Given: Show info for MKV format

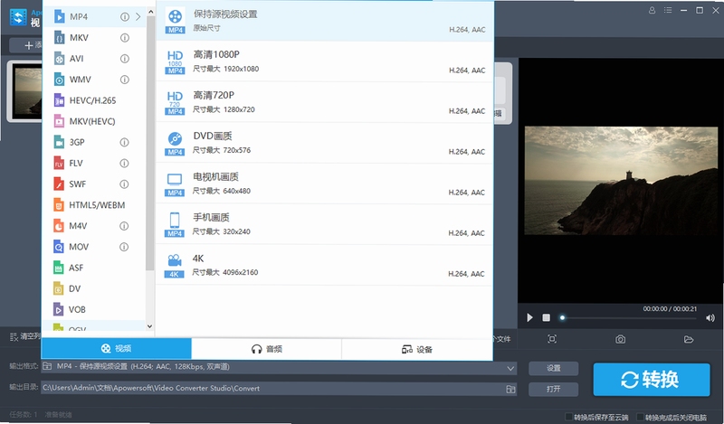Looking at the screenshot, I should tap(125, 38).
